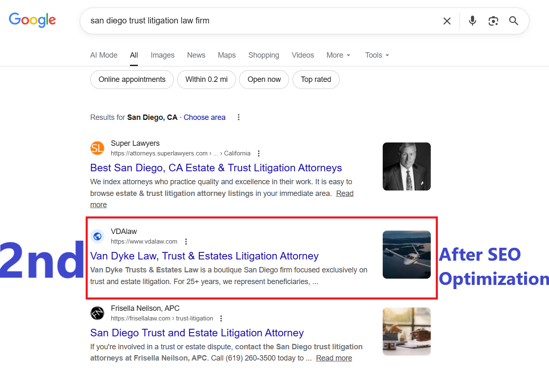Switch to Maps tab
The height and width of the screenshot is (371, 549).
coord(226,55)
